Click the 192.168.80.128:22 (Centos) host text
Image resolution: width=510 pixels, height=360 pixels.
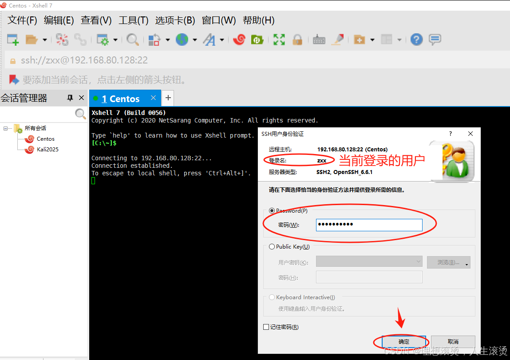click(x=352, y=149)
